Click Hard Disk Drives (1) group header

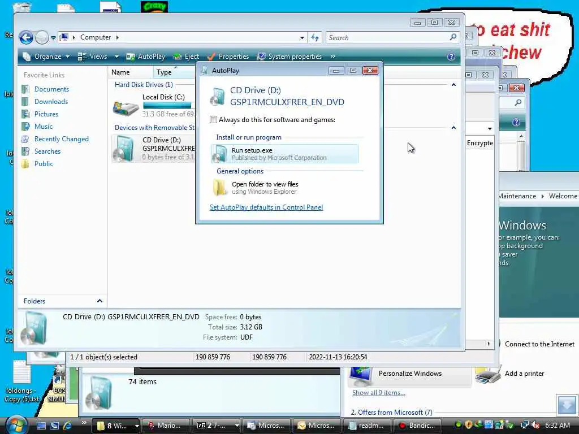click(x=144, y=85)
